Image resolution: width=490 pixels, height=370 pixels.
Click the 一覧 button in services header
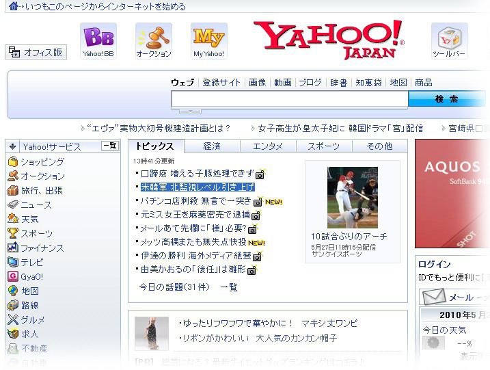point(110,146)
